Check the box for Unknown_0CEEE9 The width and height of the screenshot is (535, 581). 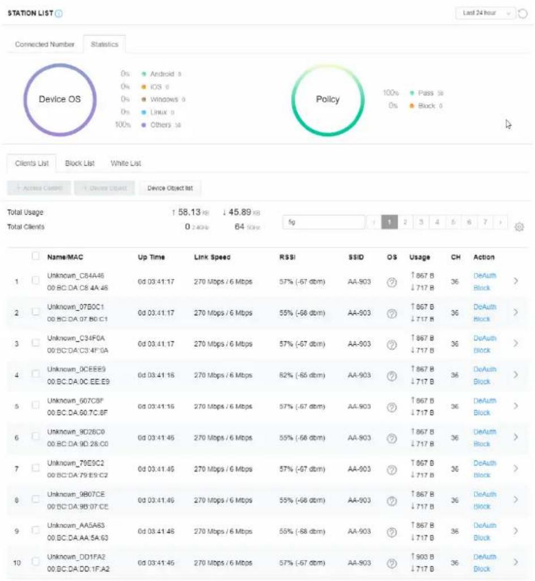pyautogui.click(x=36, y=374)
